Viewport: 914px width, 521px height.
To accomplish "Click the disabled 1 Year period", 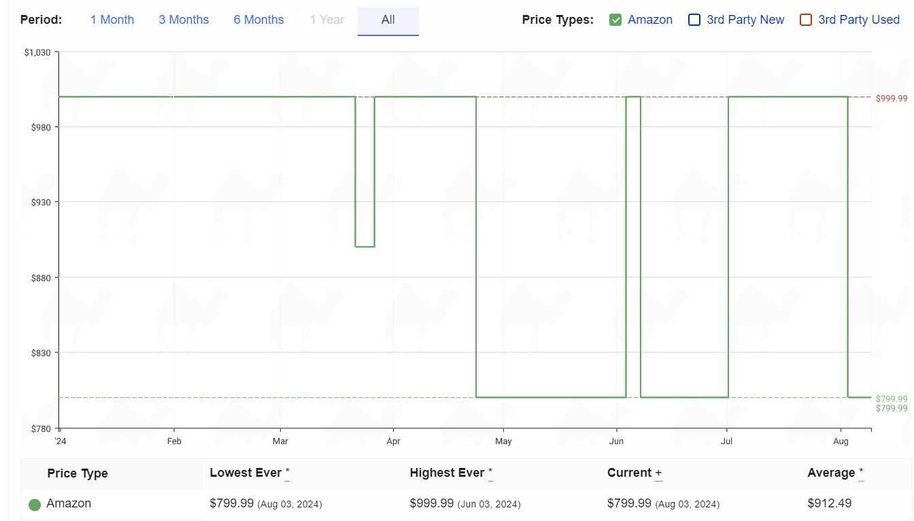I will click(x=327, y=20).
